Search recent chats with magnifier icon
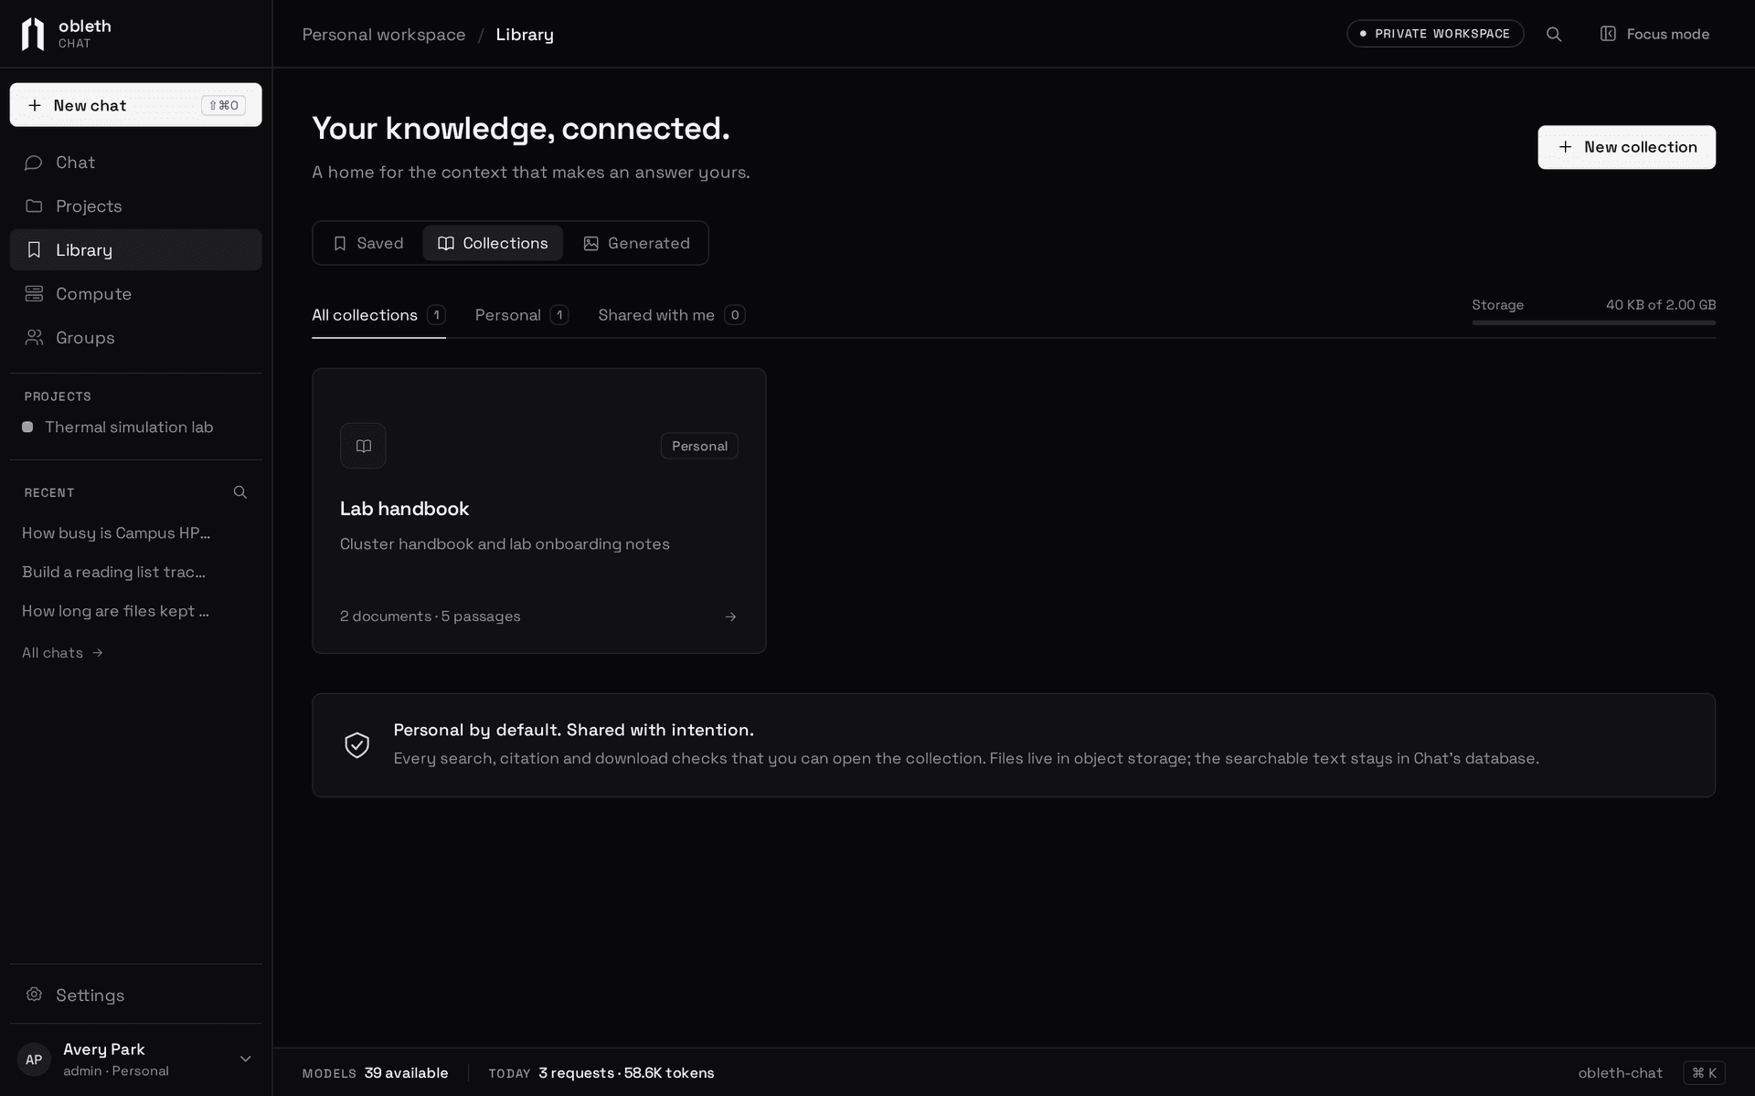1755x1096 pixels. click(x=240, y=492)
